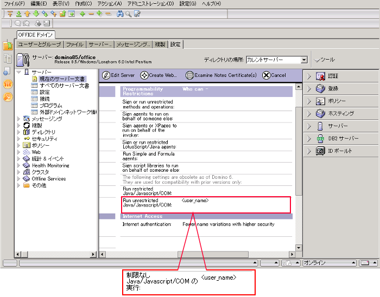Expand the ID ボールト tools section
The width and height of the screenshot is (380, 297).
click(x=309, y=151)
